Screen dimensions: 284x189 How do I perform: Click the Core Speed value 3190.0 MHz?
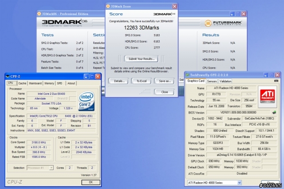(39, 142)
